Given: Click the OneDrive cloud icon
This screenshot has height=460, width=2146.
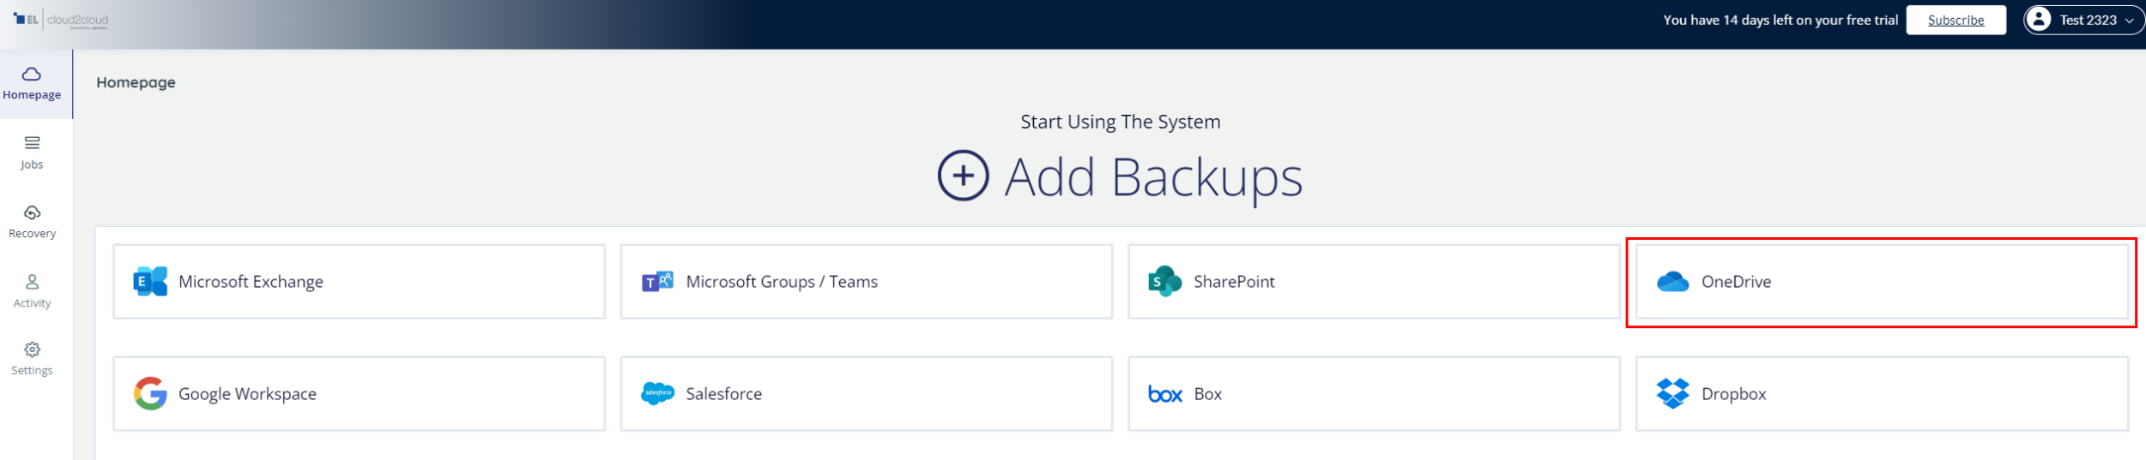Looking at the screenshot, I should click(1672, 281).
